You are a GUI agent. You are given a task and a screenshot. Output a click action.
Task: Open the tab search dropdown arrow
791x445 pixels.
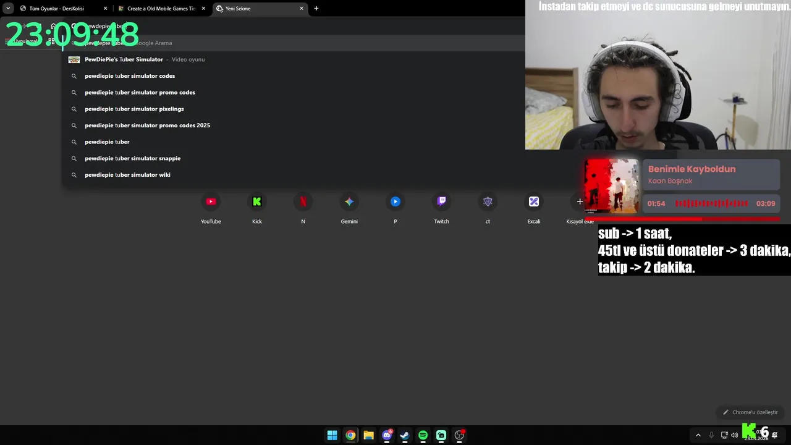[x=8, y=9]
